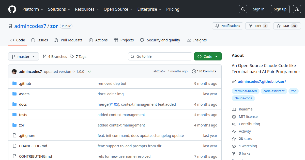The image size is (305, 160).
Task: Switch to the Pull requests tab
Action: click(x=68, y=40)
